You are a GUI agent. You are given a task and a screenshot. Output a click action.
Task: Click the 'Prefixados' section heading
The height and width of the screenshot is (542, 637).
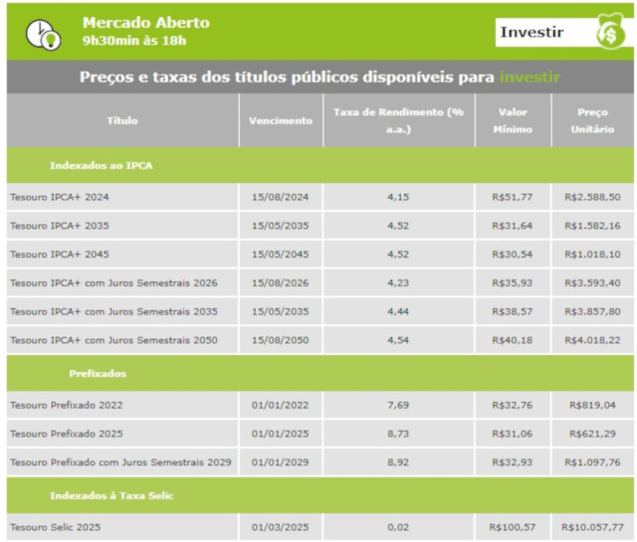click(x=98, y=374)
